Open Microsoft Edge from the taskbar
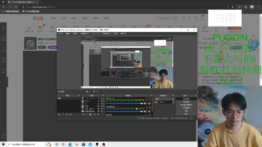Screen dimensions: 262x147 point(70,144)
